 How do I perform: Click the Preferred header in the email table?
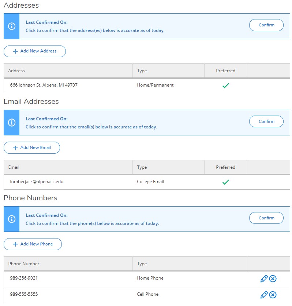click(x=226, y=167)
